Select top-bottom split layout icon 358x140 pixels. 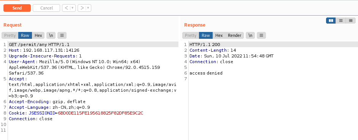point(341,21)
